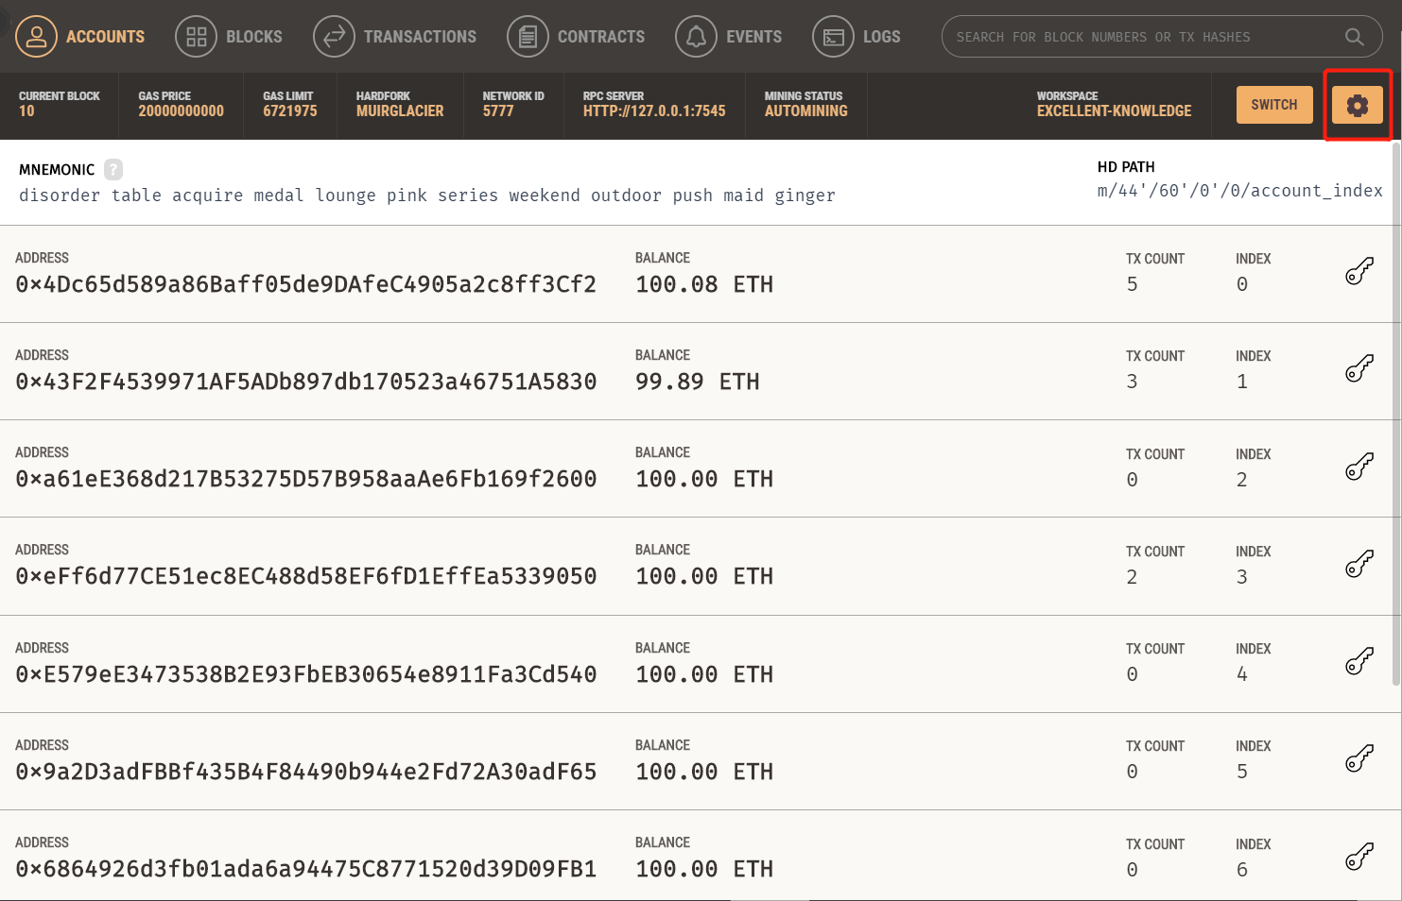Click the vertical scrollbar on accounts list
This screenshot has width=1402, height=901.
coord(1396,425)
